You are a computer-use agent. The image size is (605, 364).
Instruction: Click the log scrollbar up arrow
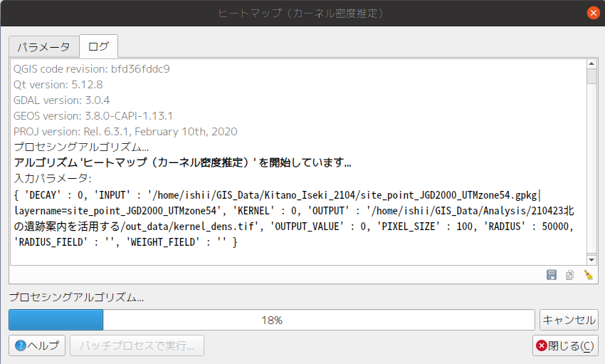pos(591,63)
